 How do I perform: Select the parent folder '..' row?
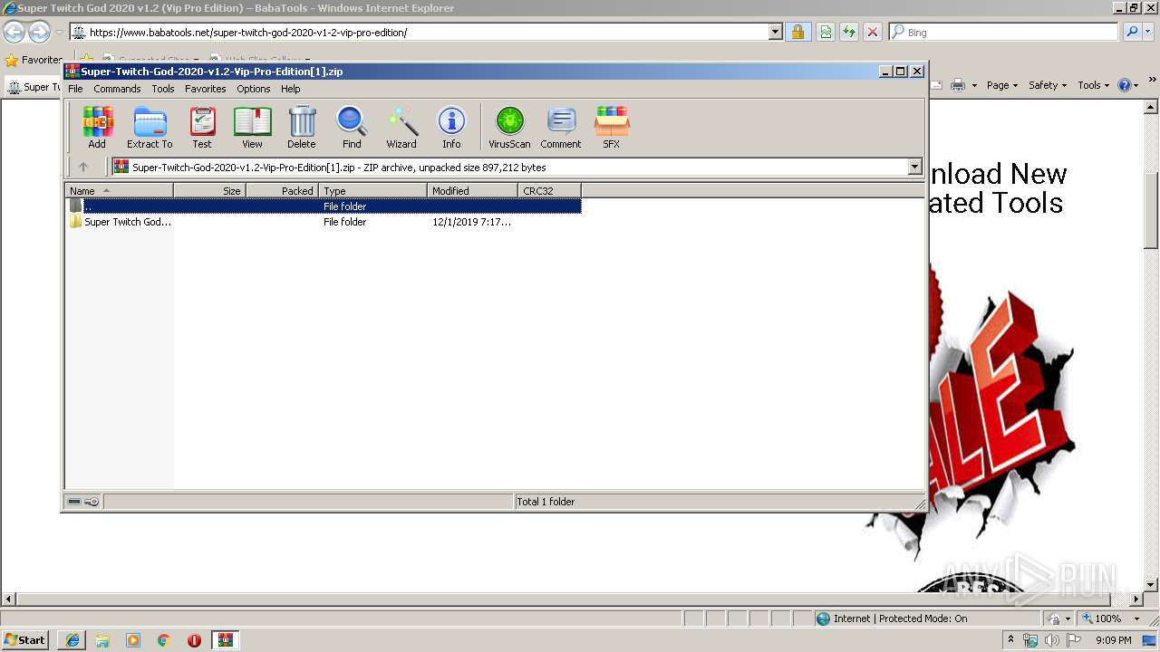324,206
